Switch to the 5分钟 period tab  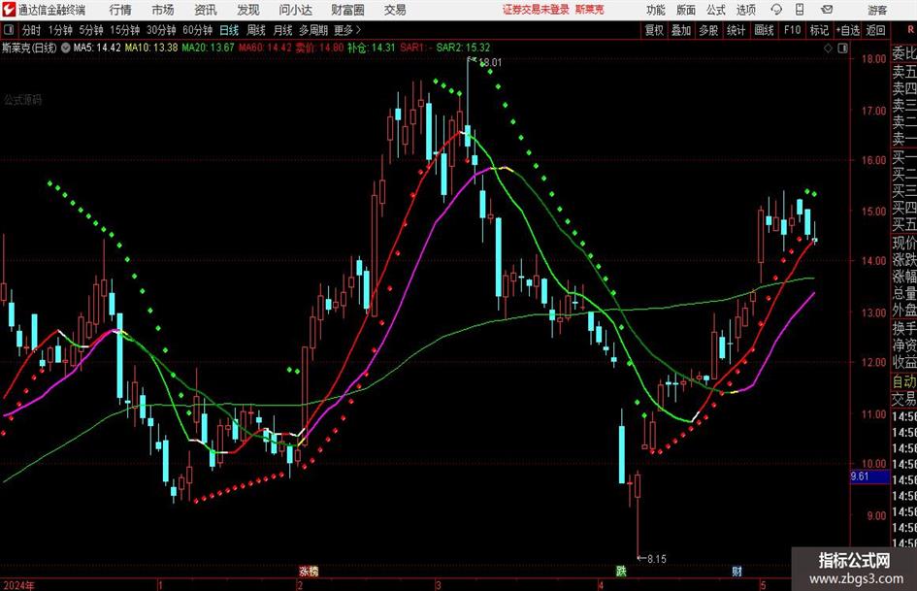[91, 30]
